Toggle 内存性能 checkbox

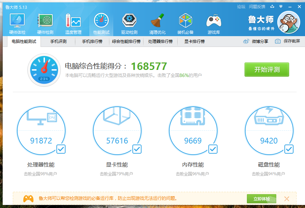point(213,149)
